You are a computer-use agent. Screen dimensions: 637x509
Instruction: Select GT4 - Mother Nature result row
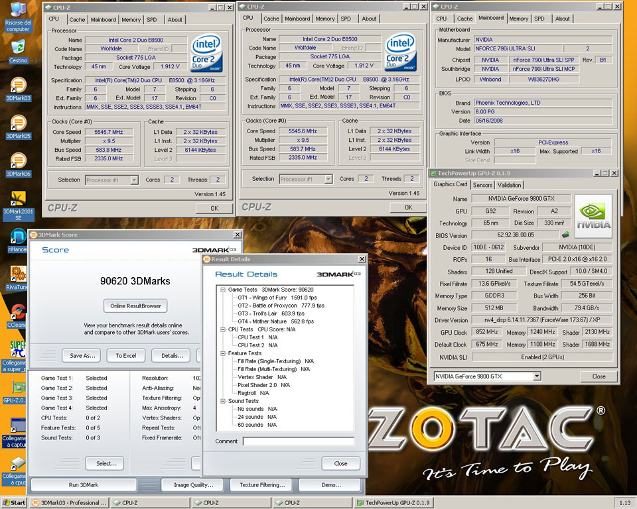276,321
